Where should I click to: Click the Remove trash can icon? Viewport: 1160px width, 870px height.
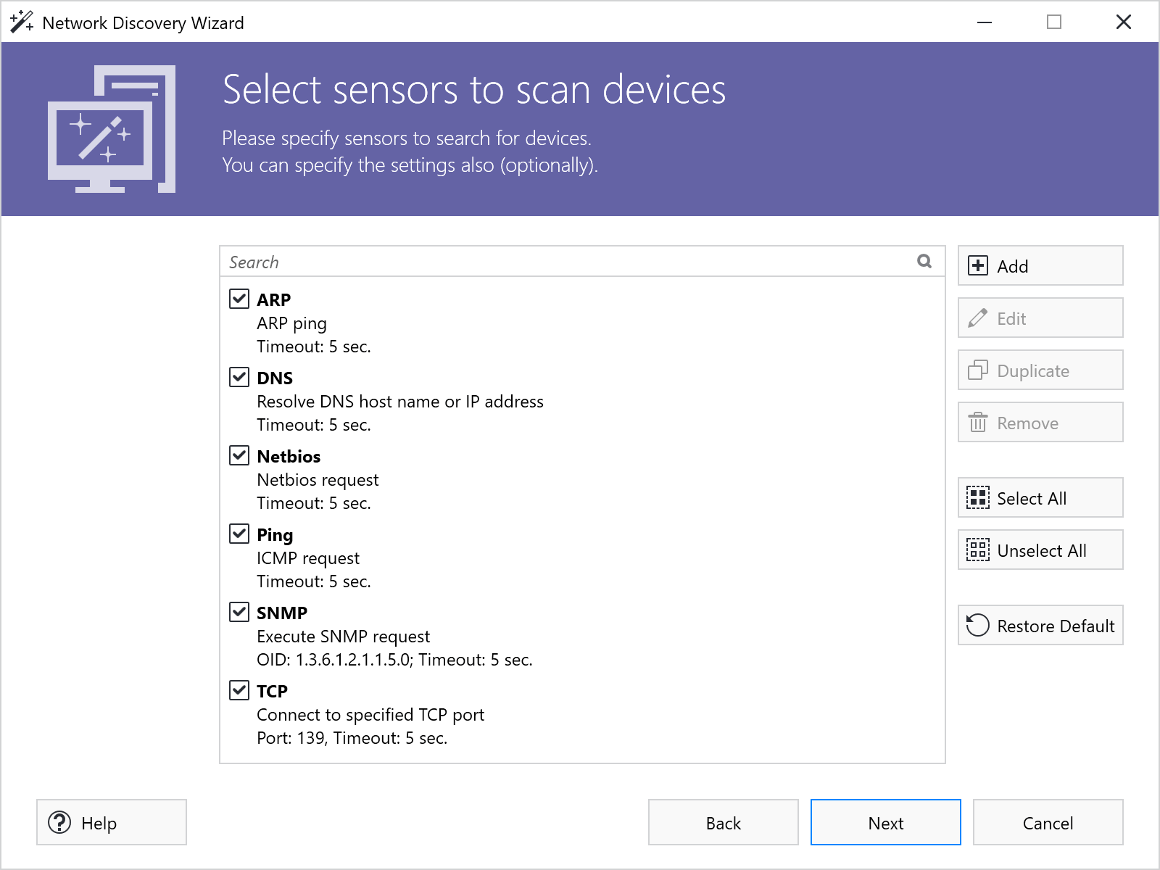tap(978, 422)
